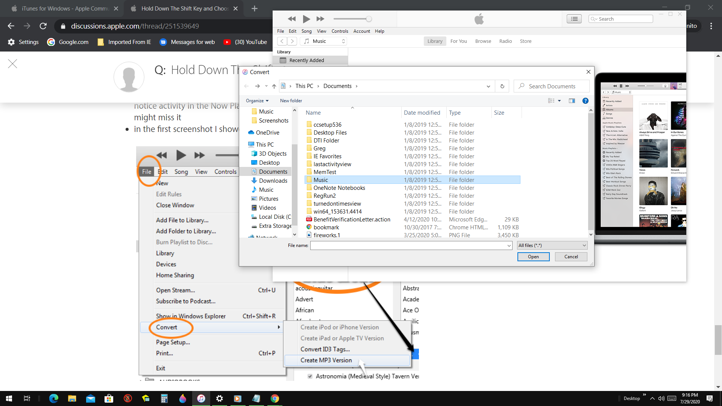Viewport: 722px width, 406px height.
Task: Open the Organize dropdown menu
Action: pyautogui.click(x=257, y=101)
